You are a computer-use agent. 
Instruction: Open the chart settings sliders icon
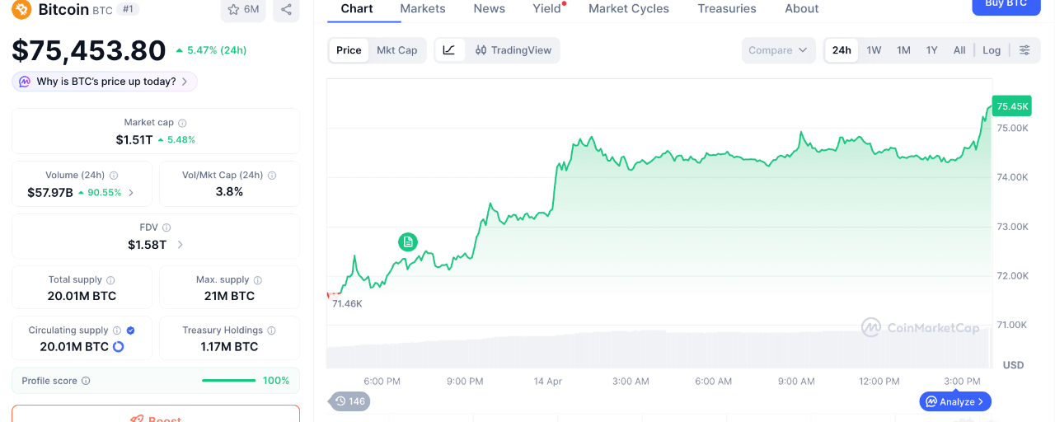(1025, 50)
